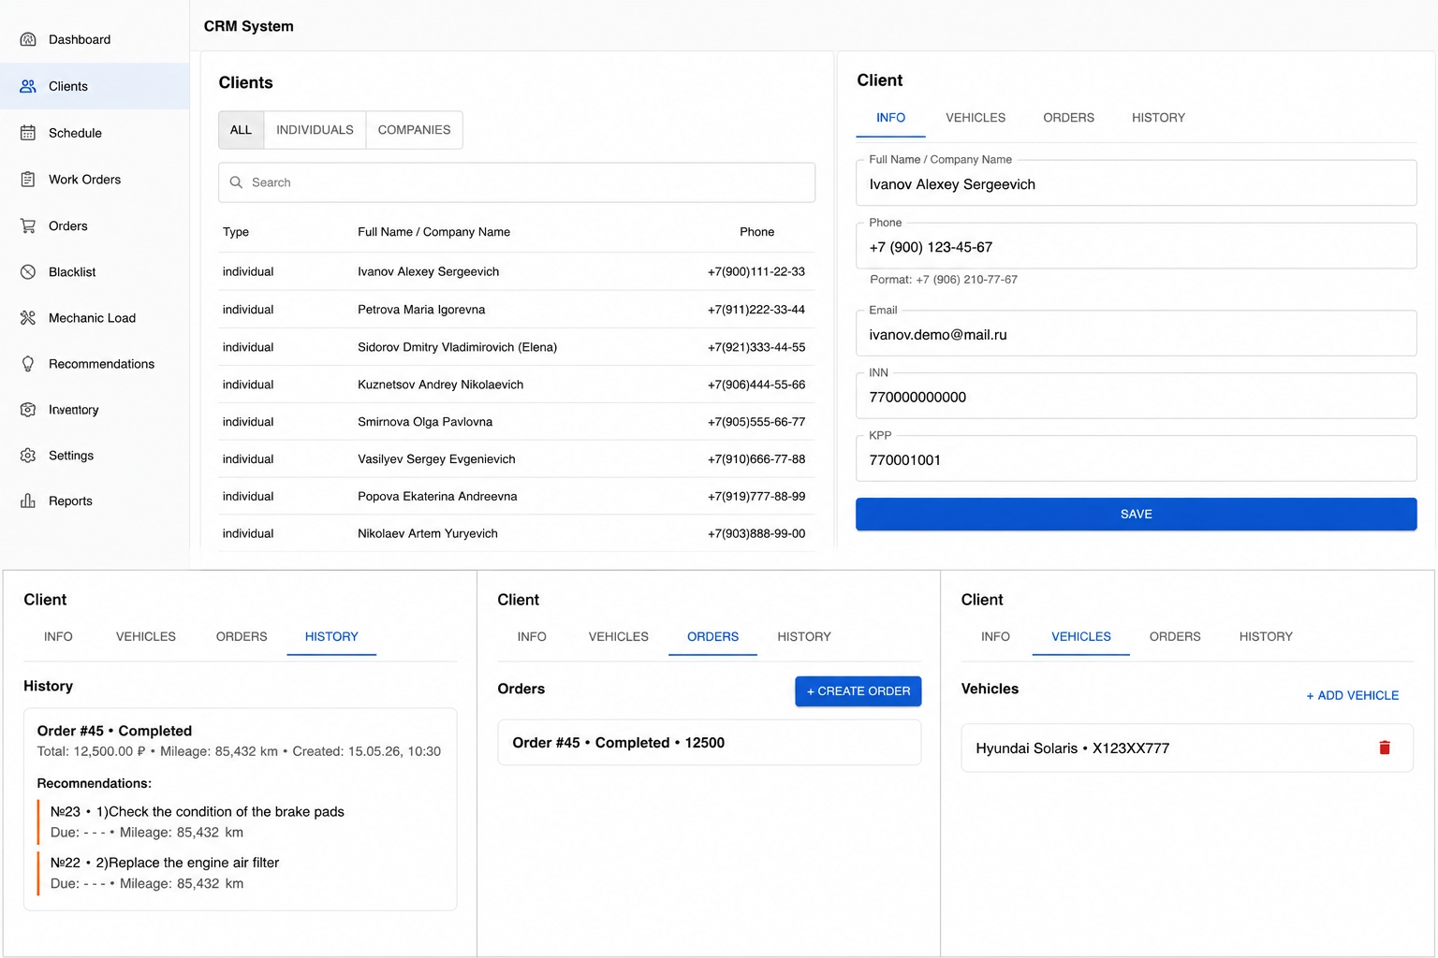Image resolution: width=1438 pixels, height=958 pixels.
Task: Click the search magnifier icon
Action: (236, 182)
